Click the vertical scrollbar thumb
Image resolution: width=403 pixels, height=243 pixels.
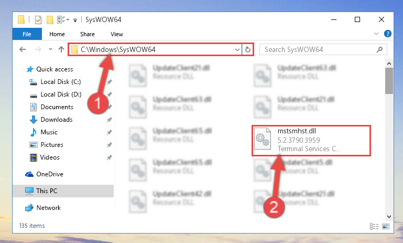(389, 81)
